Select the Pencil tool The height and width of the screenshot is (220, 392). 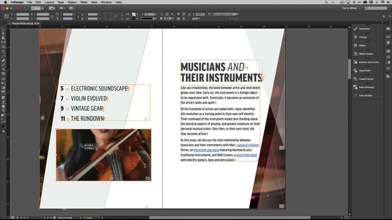click(3, 65)
